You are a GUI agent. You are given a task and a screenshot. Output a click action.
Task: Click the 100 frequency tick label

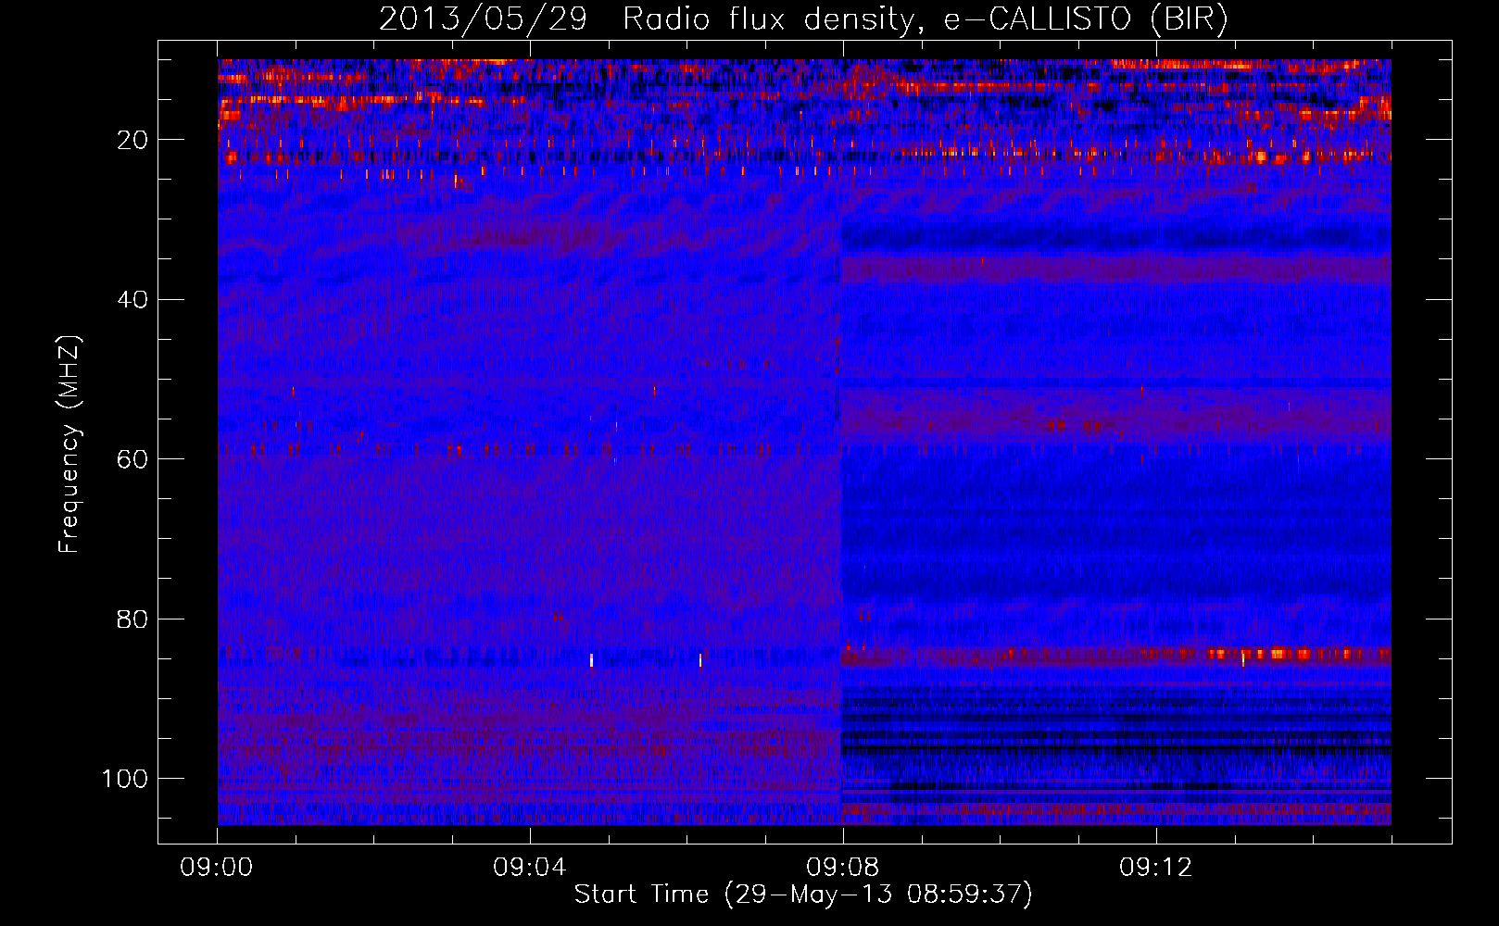[125, 779]
